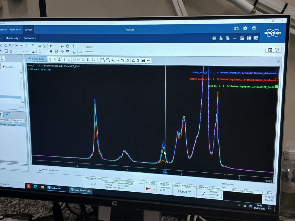Open the Applications tab
This screenshot has width=295, height=221.
16,30
